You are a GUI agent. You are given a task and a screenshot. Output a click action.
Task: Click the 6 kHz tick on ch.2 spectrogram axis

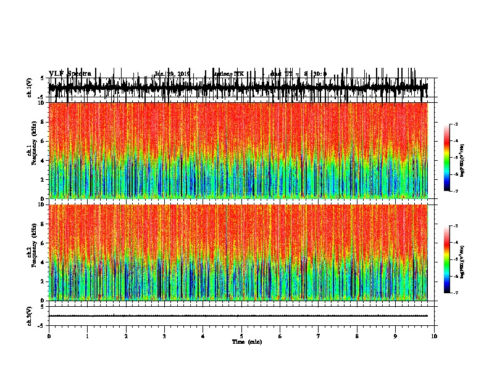(43, 243)
